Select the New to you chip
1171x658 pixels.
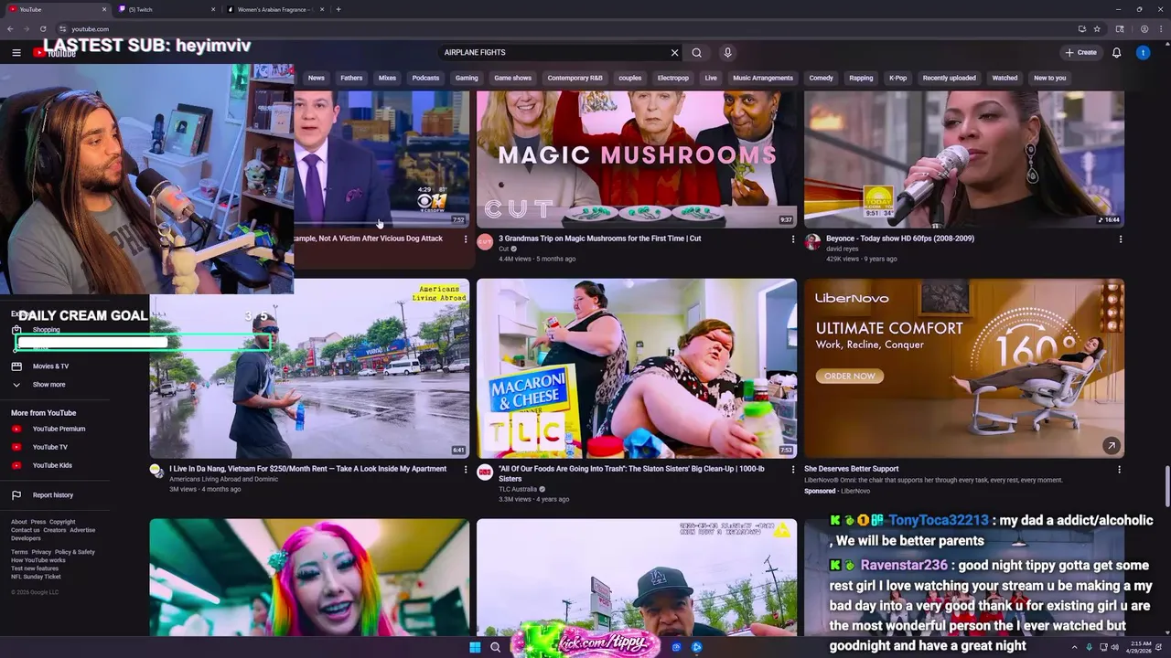click(1049, 78)
